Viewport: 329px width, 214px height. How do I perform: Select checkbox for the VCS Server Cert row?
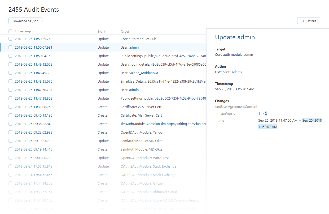click(x=10, y=107)
